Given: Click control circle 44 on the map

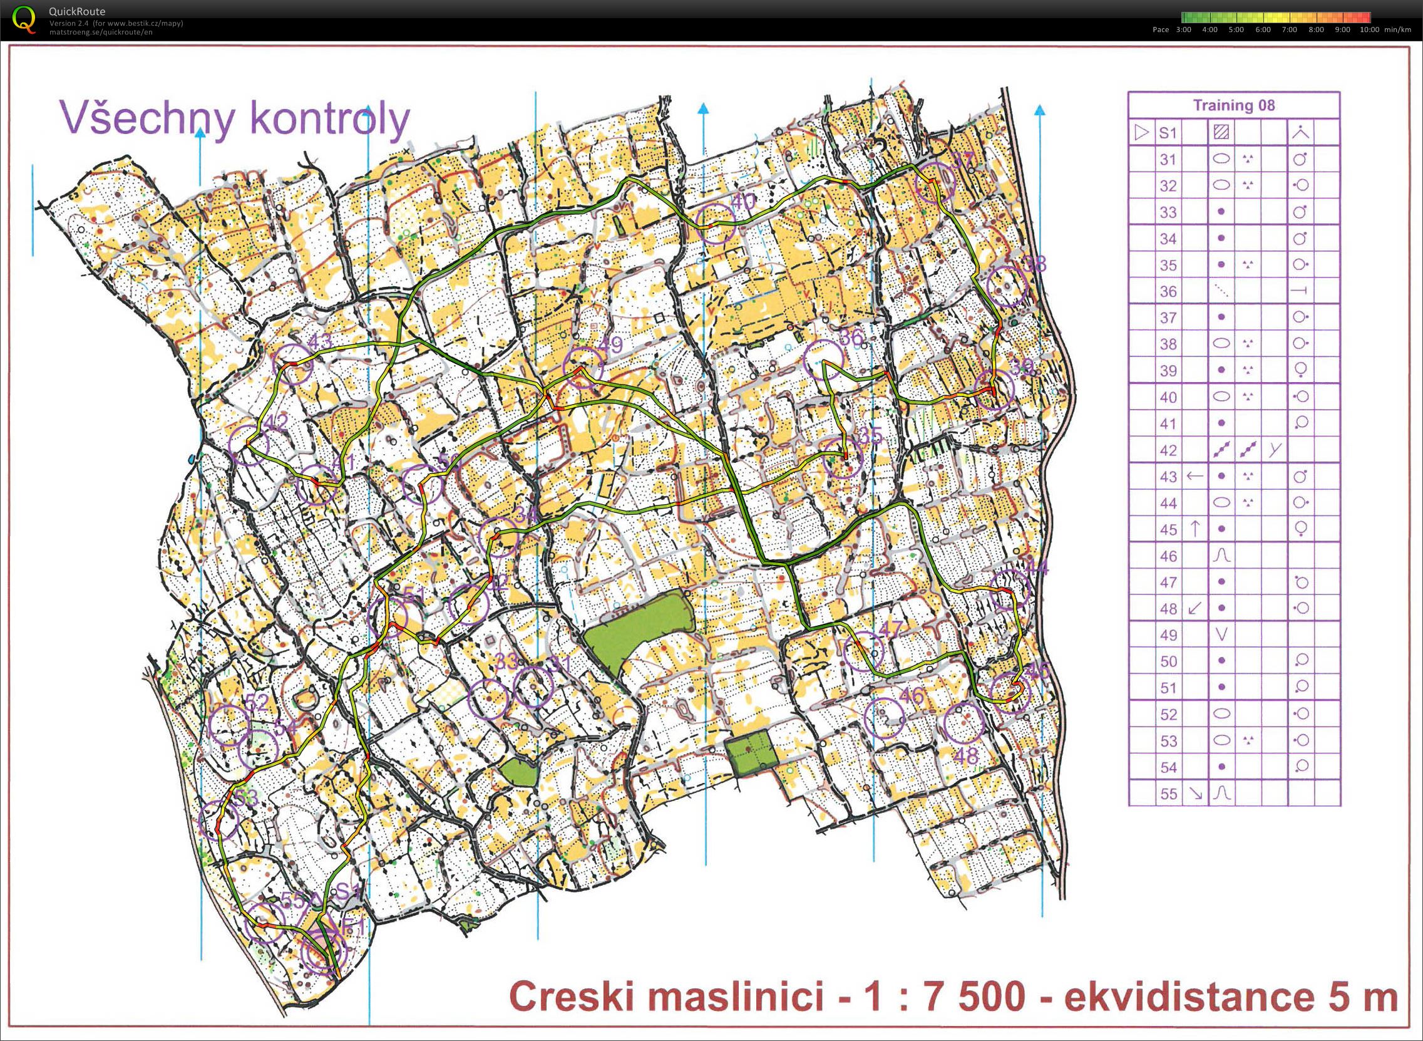Looking at the screenshot, I should point(1010,589).
